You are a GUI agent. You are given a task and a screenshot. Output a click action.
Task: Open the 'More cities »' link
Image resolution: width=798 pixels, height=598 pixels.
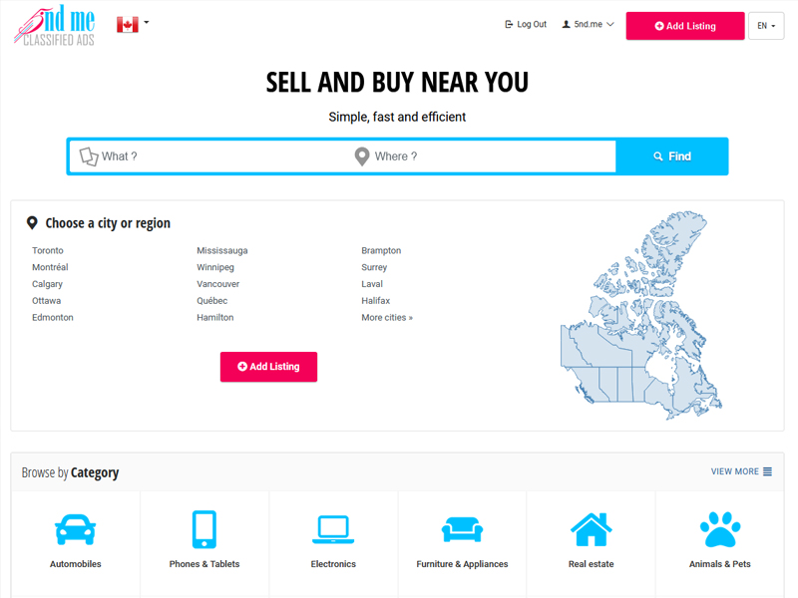tap(387, 318)
